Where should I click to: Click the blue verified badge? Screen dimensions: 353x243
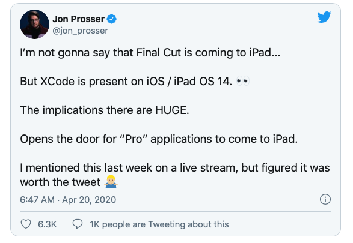pos(111,19)
